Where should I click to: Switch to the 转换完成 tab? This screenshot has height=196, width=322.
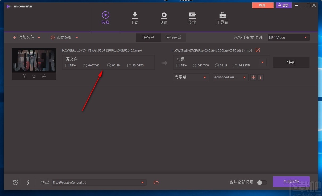[x=174, y=37]
